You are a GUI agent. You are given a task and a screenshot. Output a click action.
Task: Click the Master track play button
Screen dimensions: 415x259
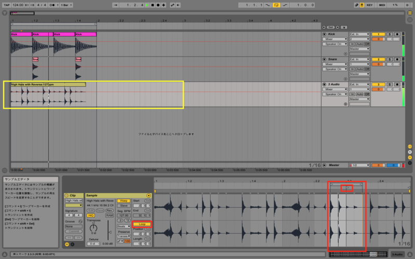324,165
